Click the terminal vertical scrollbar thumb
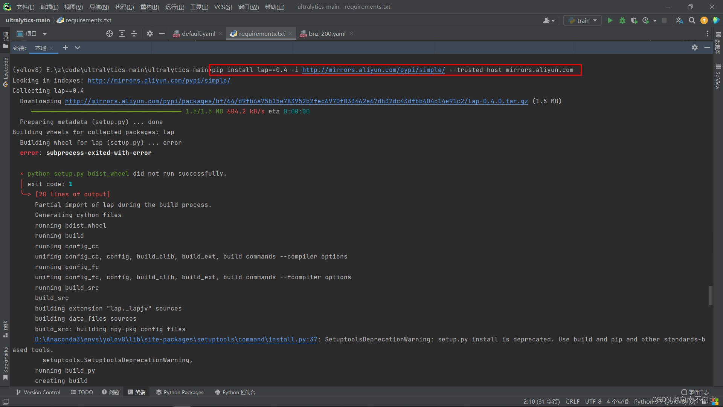The height and width of the screenshot is (407, 723). [710, 295]
